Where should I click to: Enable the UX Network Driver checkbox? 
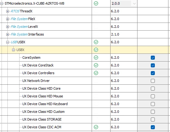(153, 81)
